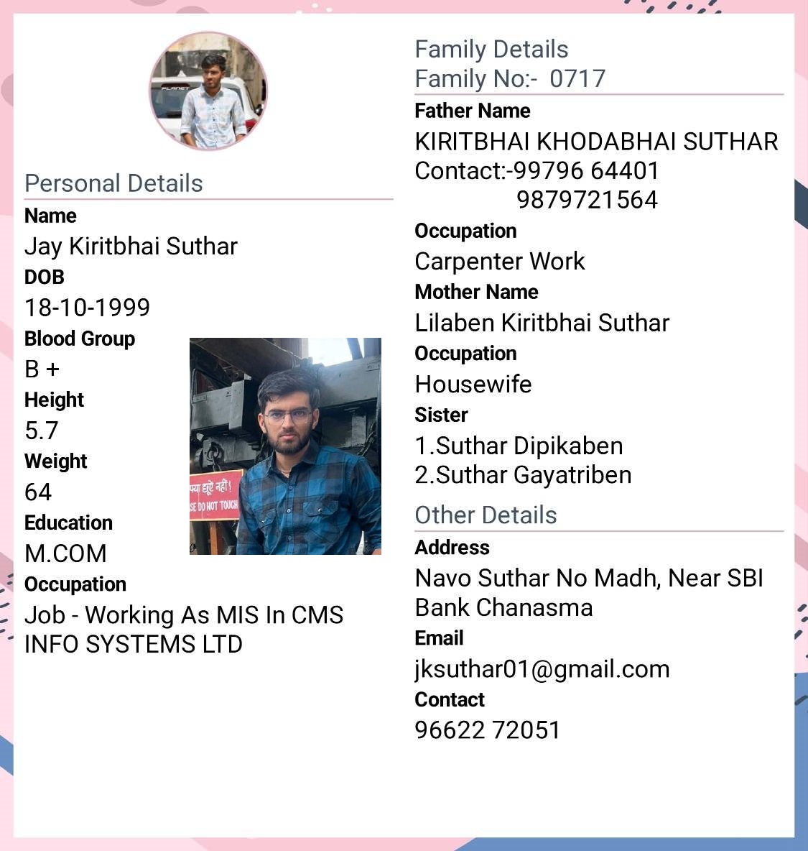This screenshot has height=851, width=808.
Task: Click the Other Details heading
Action: coord(486,515)
